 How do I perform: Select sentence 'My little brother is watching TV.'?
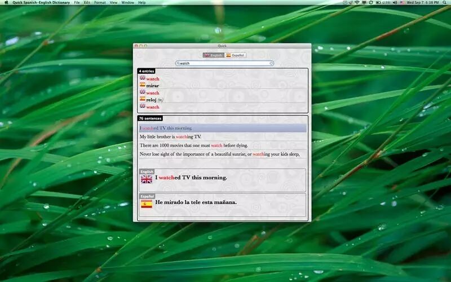[x=223, y=136]
